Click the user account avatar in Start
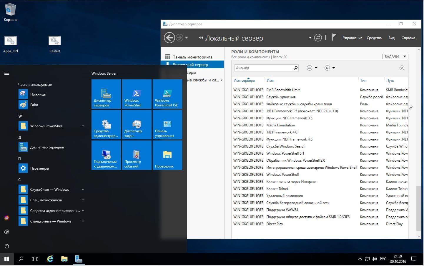This screenshot has width=424, height=266. [x=7, y=218]
